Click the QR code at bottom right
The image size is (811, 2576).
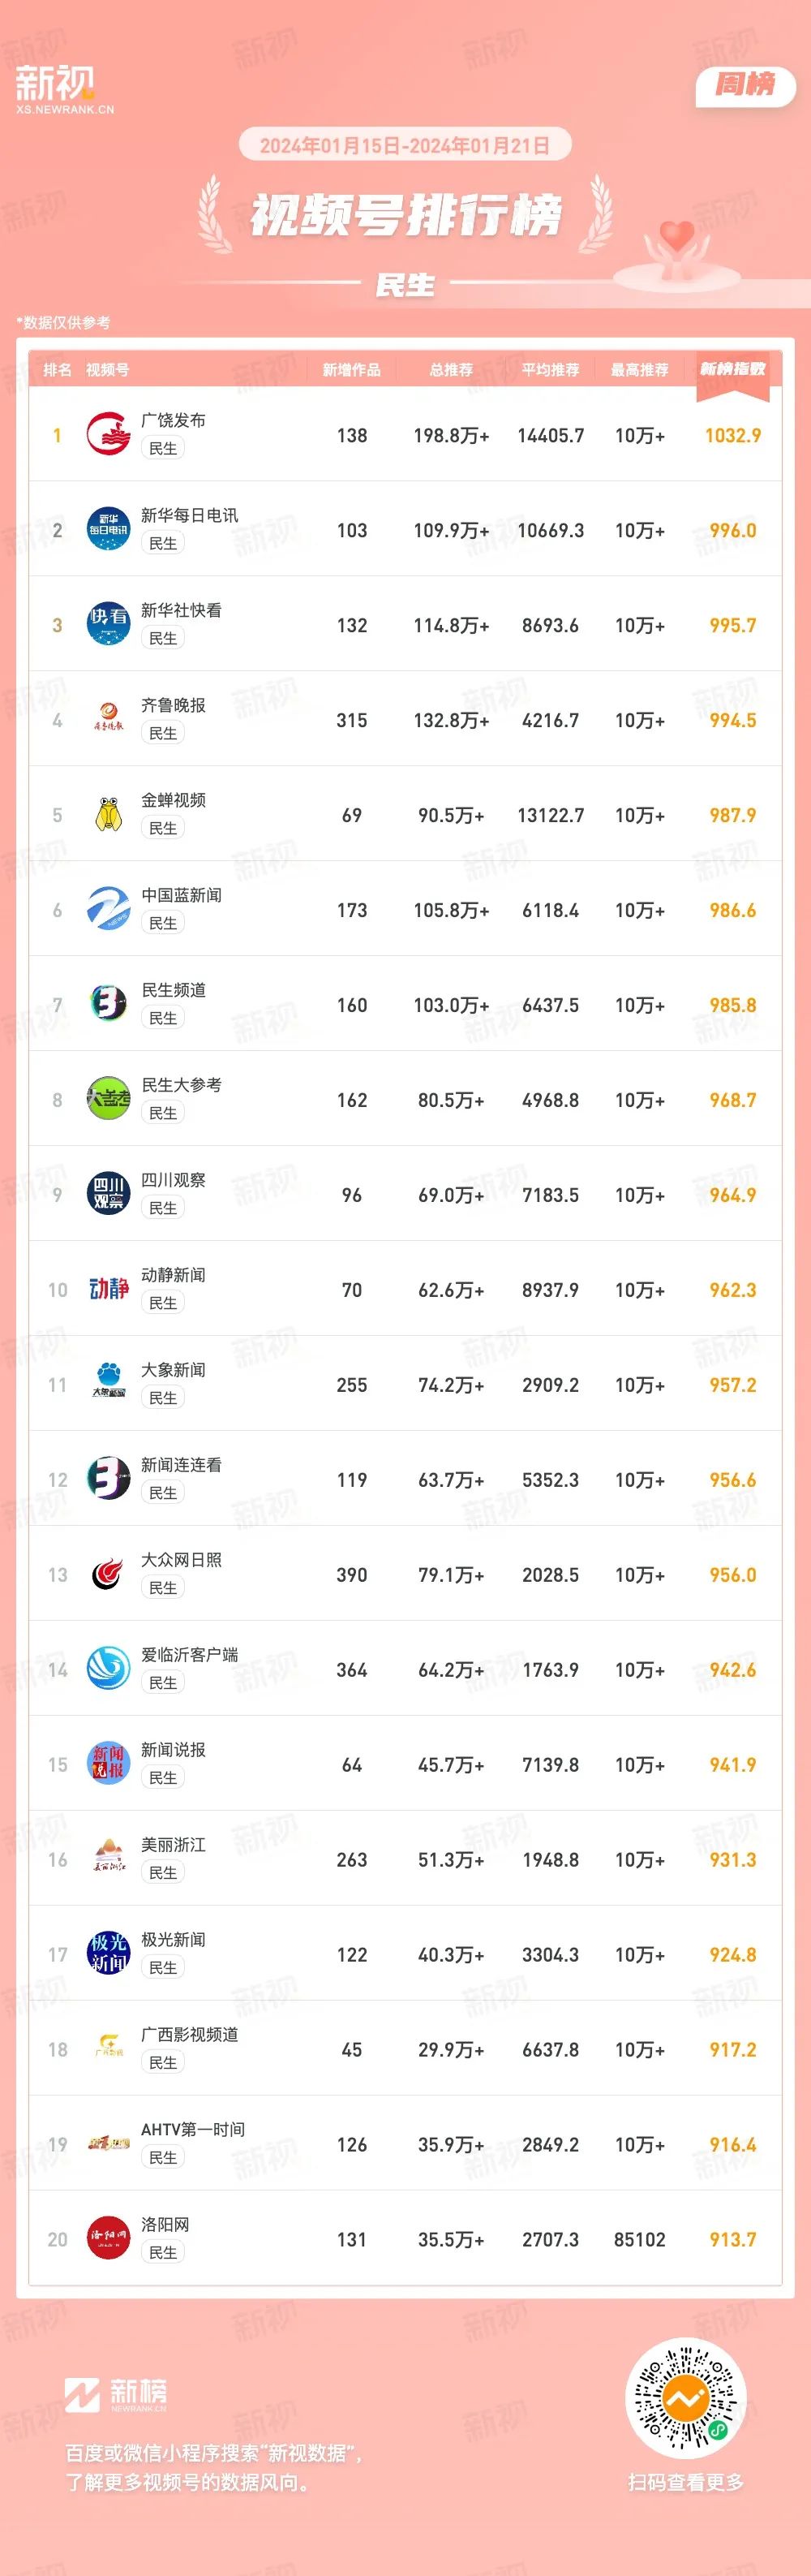[x=686, y=2399]
